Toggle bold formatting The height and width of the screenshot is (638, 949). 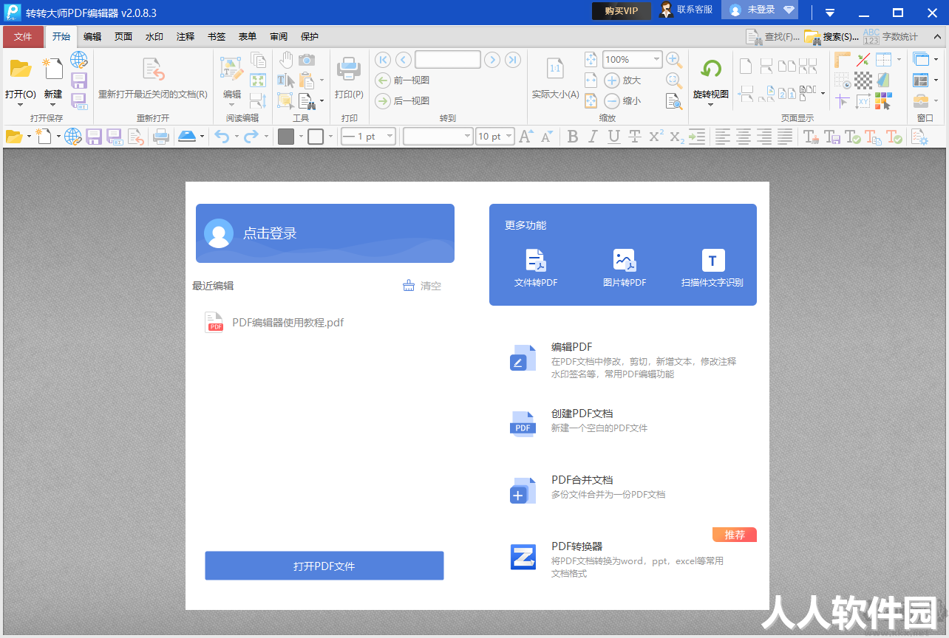[x=572, y=136]
